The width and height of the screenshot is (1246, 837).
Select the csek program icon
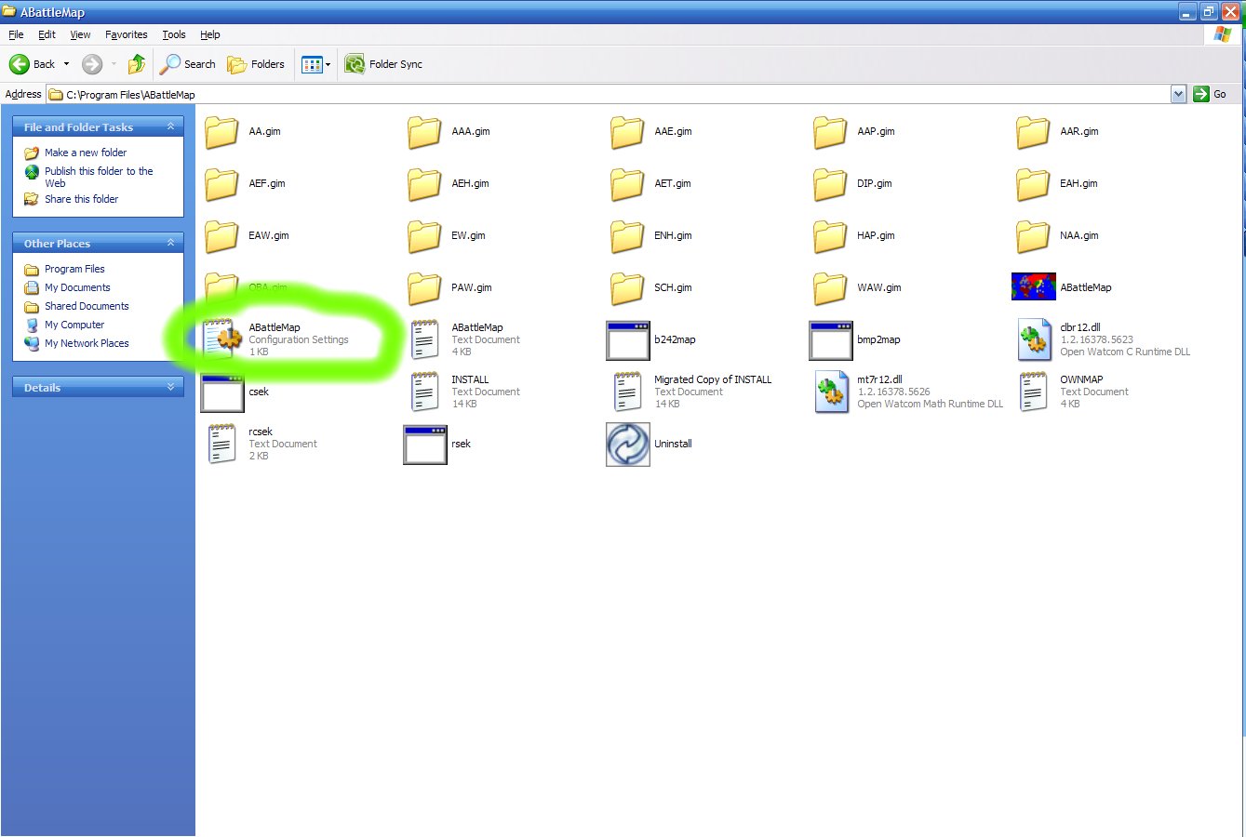[x=222, y=392]
